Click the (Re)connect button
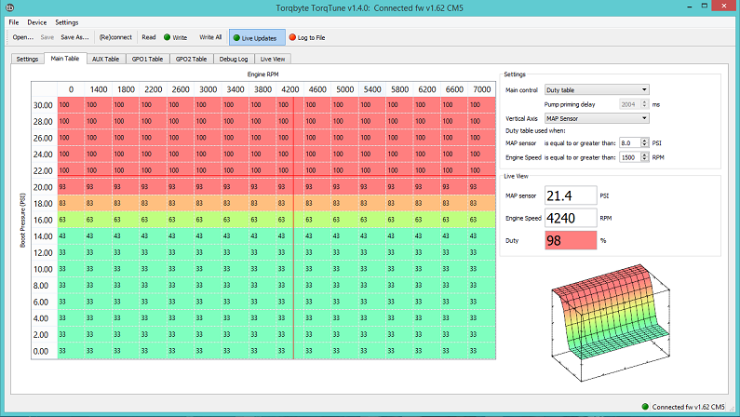740x417 pixels. coord(115,37)
